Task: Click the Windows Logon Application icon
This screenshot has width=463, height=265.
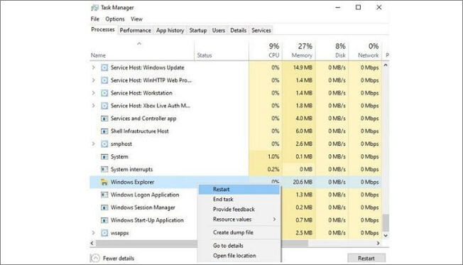Action: [x=104, y=195]
